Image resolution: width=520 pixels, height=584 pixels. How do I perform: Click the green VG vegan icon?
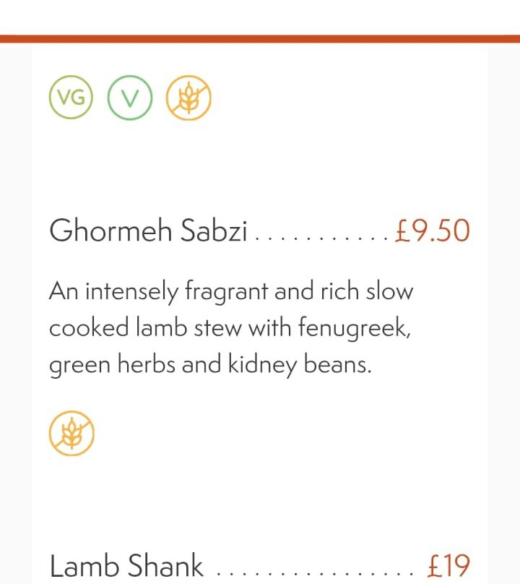(71, 98)
